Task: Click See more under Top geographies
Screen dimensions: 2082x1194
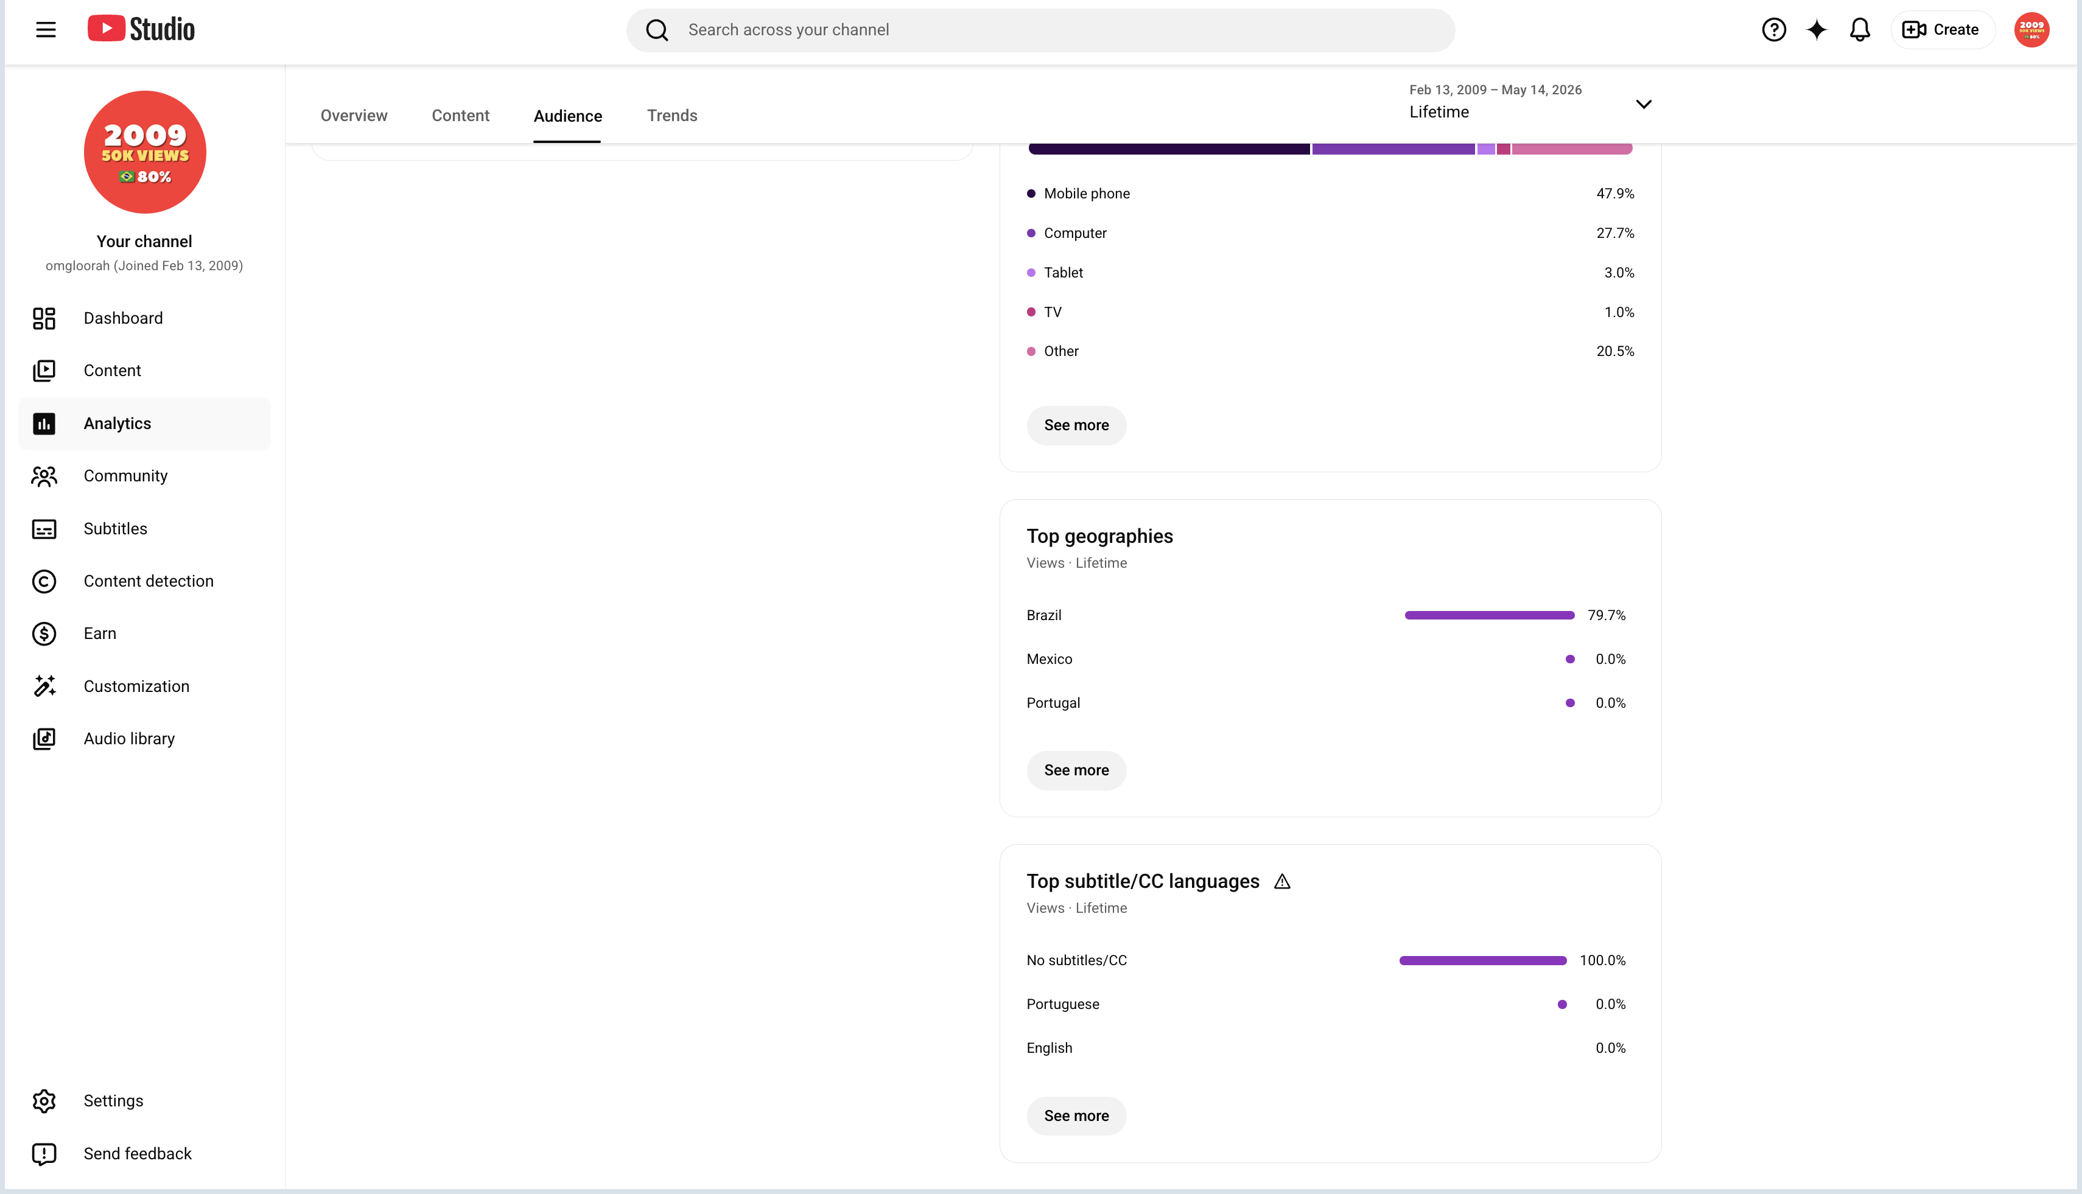Action: (1076, 771)
